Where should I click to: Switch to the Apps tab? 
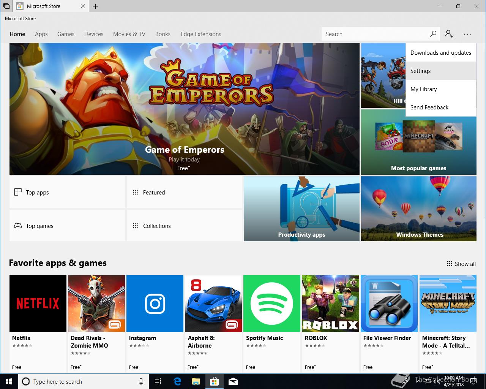(x=41, y=34)
